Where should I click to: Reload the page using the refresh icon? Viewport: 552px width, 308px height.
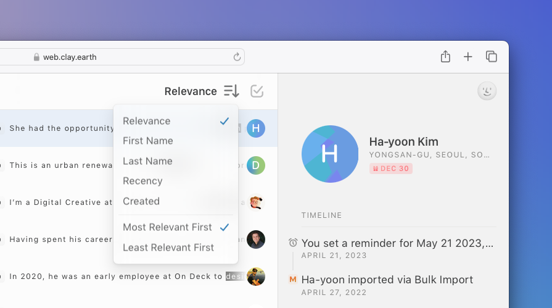(x=237, y=57)
